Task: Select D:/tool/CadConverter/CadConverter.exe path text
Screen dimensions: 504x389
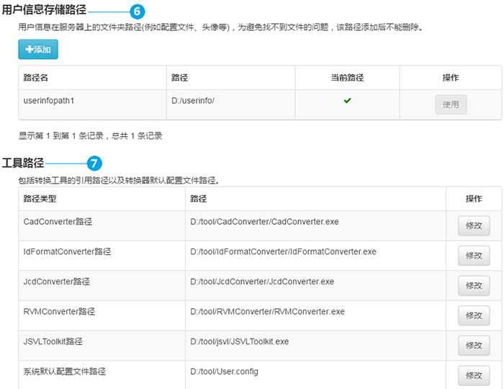Action: [264, 221]
